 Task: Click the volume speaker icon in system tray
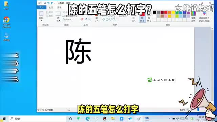pos(178,119)
